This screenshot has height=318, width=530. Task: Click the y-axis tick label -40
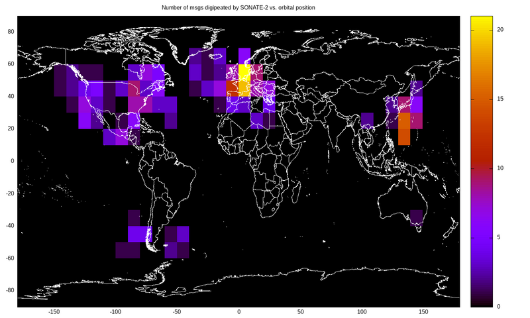(x=9, y=226)
